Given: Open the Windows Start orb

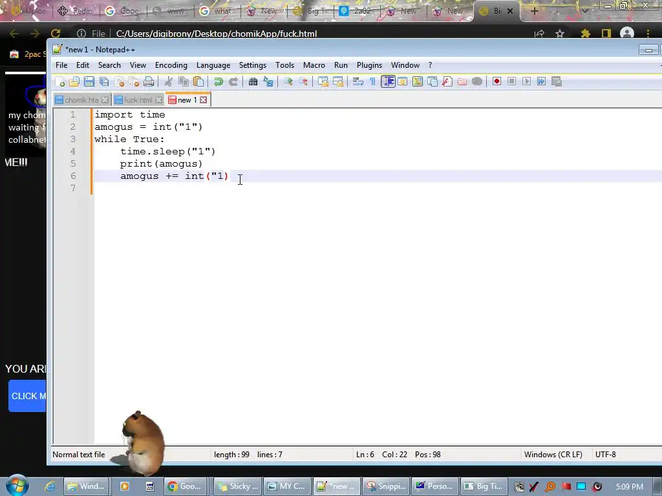Looking at the screenshot, I should [17, 486].
